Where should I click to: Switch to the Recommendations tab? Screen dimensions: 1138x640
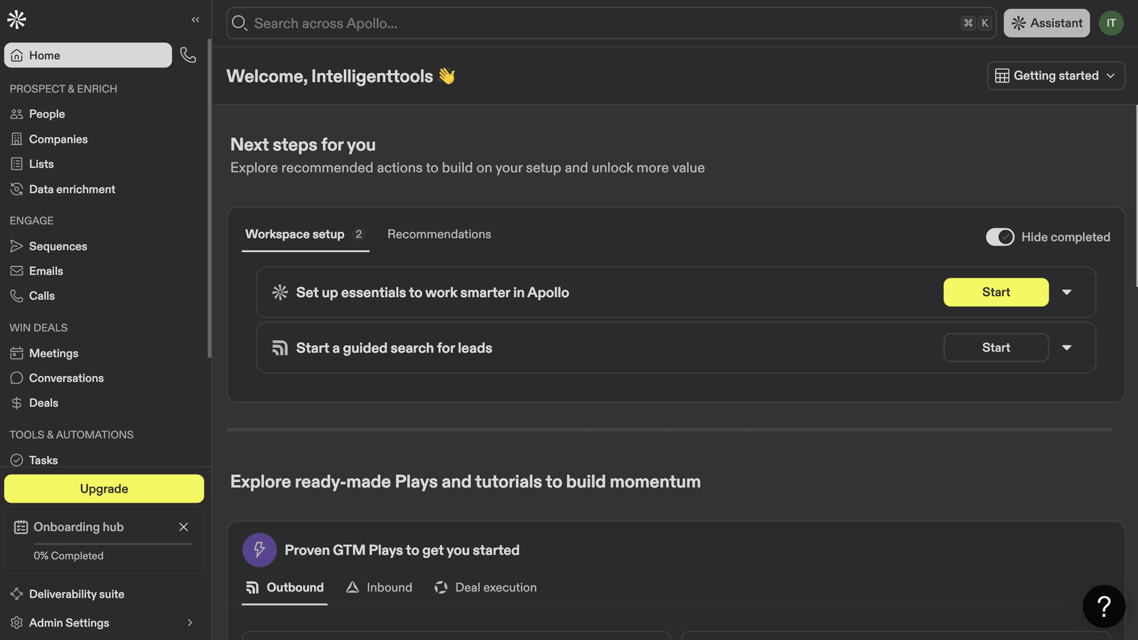click(439, 234)
